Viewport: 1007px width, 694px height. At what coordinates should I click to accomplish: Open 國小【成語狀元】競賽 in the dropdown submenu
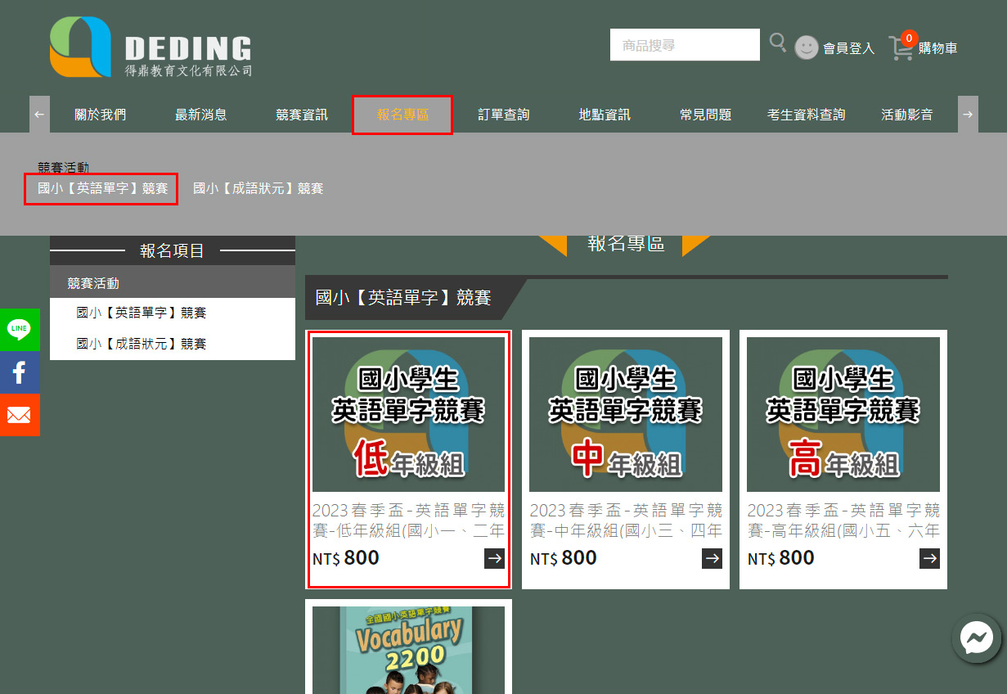258,189
